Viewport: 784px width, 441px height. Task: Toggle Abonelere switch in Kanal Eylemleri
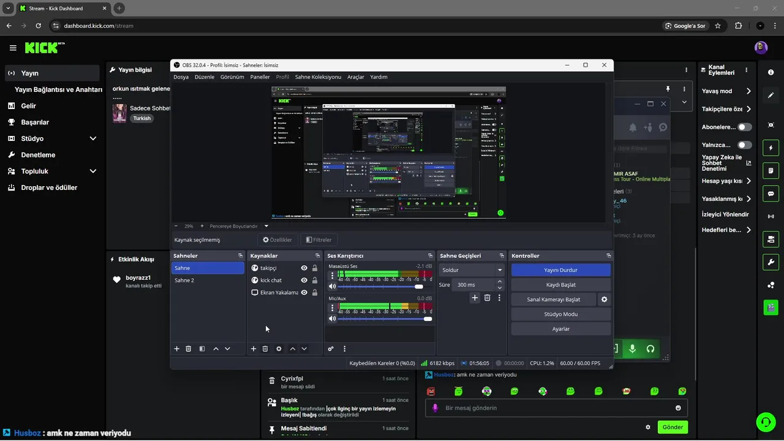[745, 127]
